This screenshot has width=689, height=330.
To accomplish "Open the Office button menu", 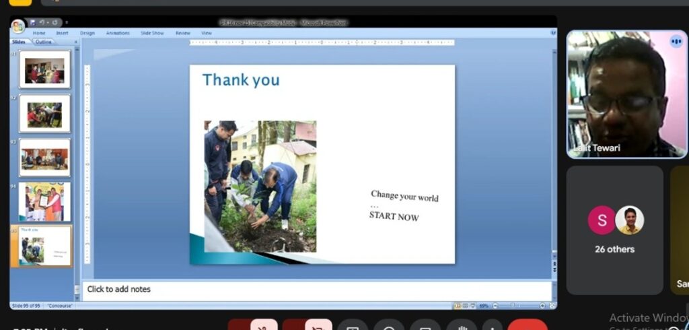I will pyautogui.click(x=17, y=26).
